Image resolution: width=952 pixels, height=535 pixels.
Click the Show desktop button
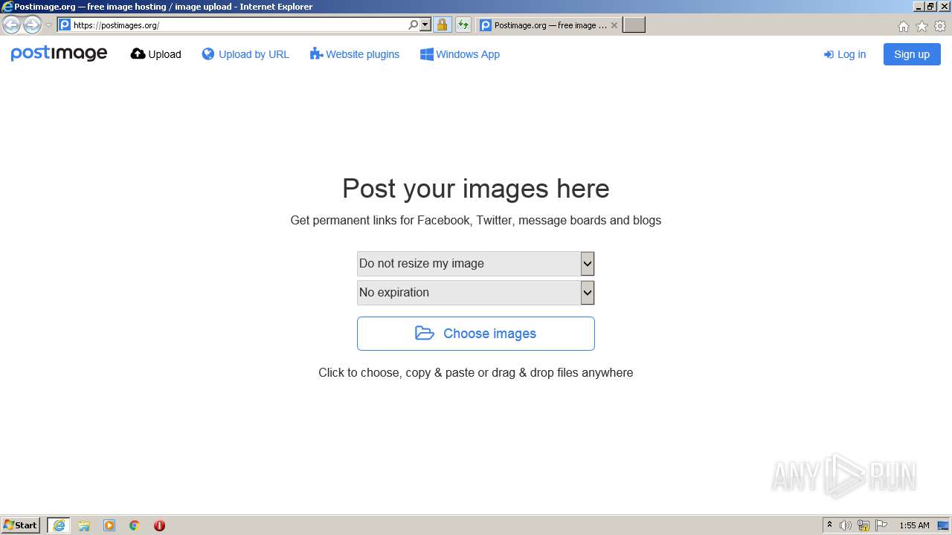point(944,525)
